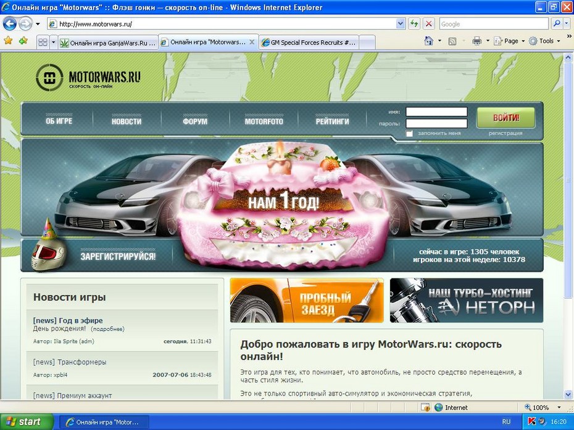The width and height of the screenshot is (574, 430).
Task: Expand the address bar history dropdown
Action: [x=400, y=24]
